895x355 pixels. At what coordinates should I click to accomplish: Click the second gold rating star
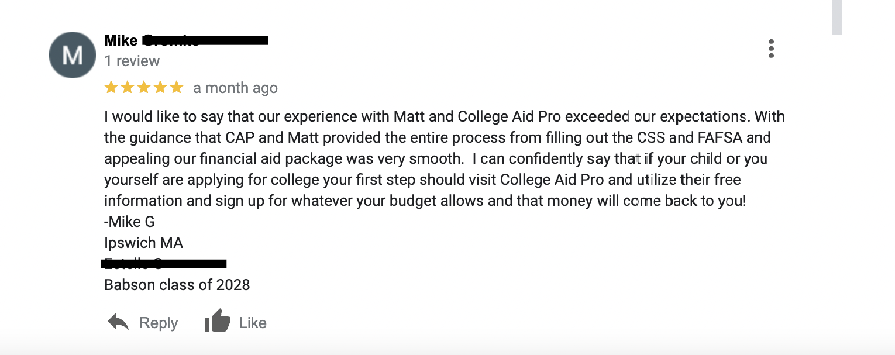(127, 88)
